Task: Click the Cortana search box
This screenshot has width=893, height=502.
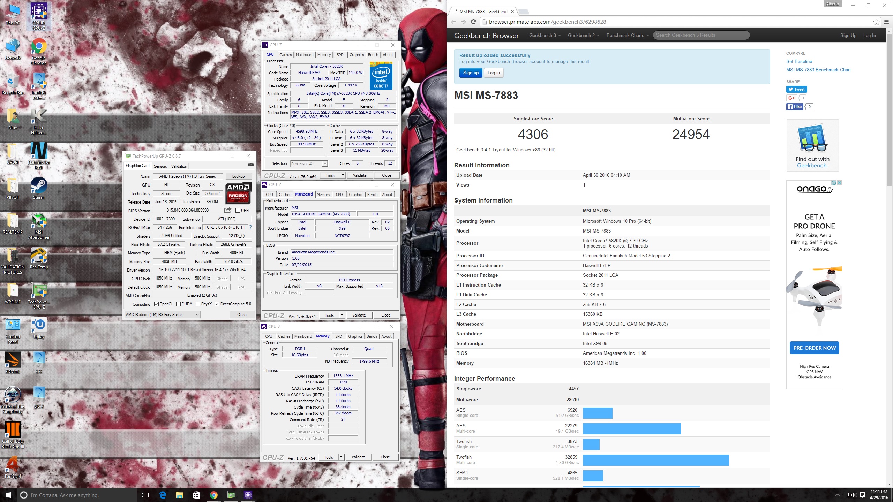Action: pyautogui.click(x=77, y=495)
